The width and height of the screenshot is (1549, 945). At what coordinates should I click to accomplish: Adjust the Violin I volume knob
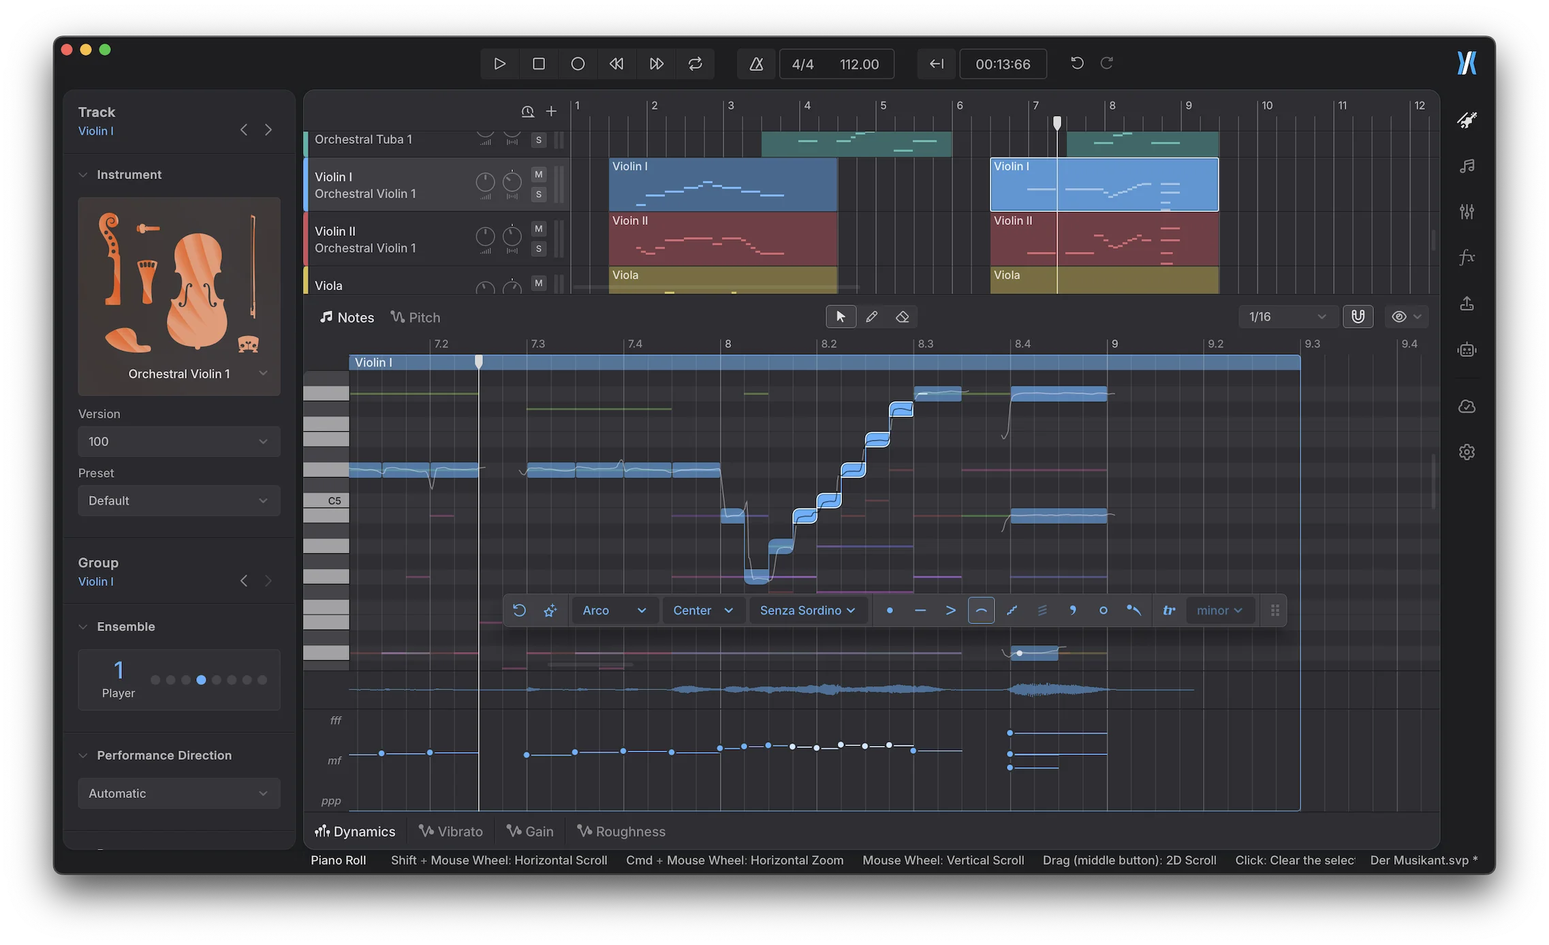485,182
